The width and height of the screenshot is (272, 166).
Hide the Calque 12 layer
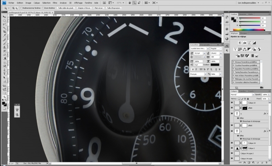232,103
